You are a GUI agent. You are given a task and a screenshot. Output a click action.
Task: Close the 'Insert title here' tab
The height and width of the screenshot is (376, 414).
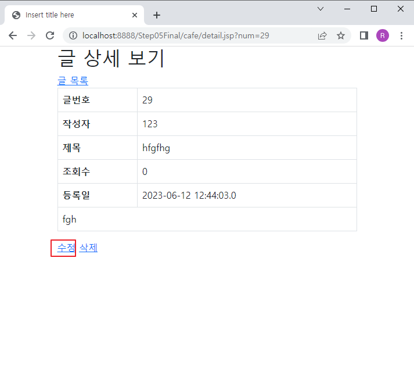(135, 15)
